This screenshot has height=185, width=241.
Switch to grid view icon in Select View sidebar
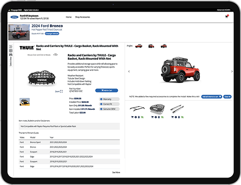(x=11, y=51)
